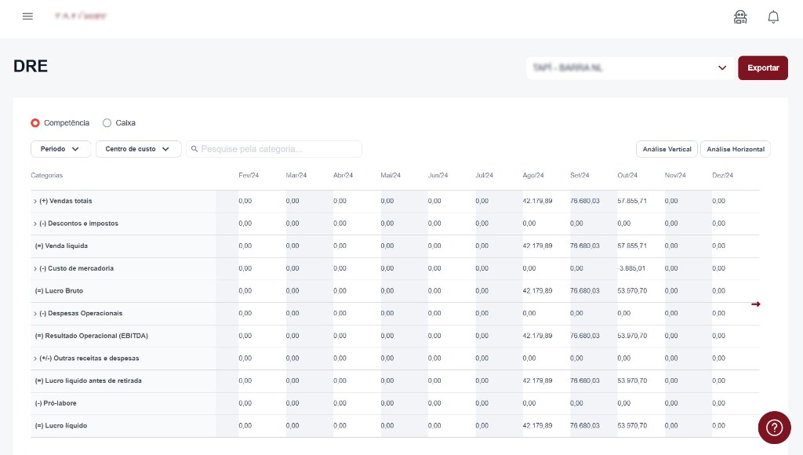Open the company selector dropdown
Viewport: 803px width, 455px height.
(x=630, y=68)
